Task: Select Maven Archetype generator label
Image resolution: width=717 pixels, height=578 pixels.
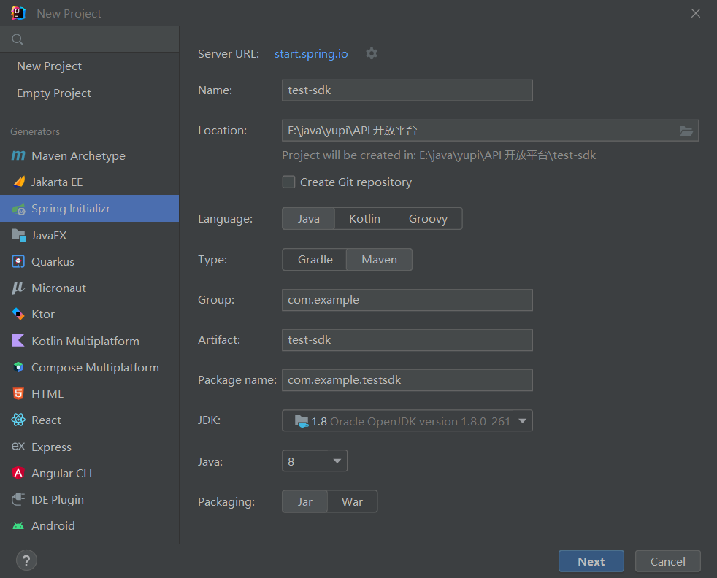Action: point(78,155)
